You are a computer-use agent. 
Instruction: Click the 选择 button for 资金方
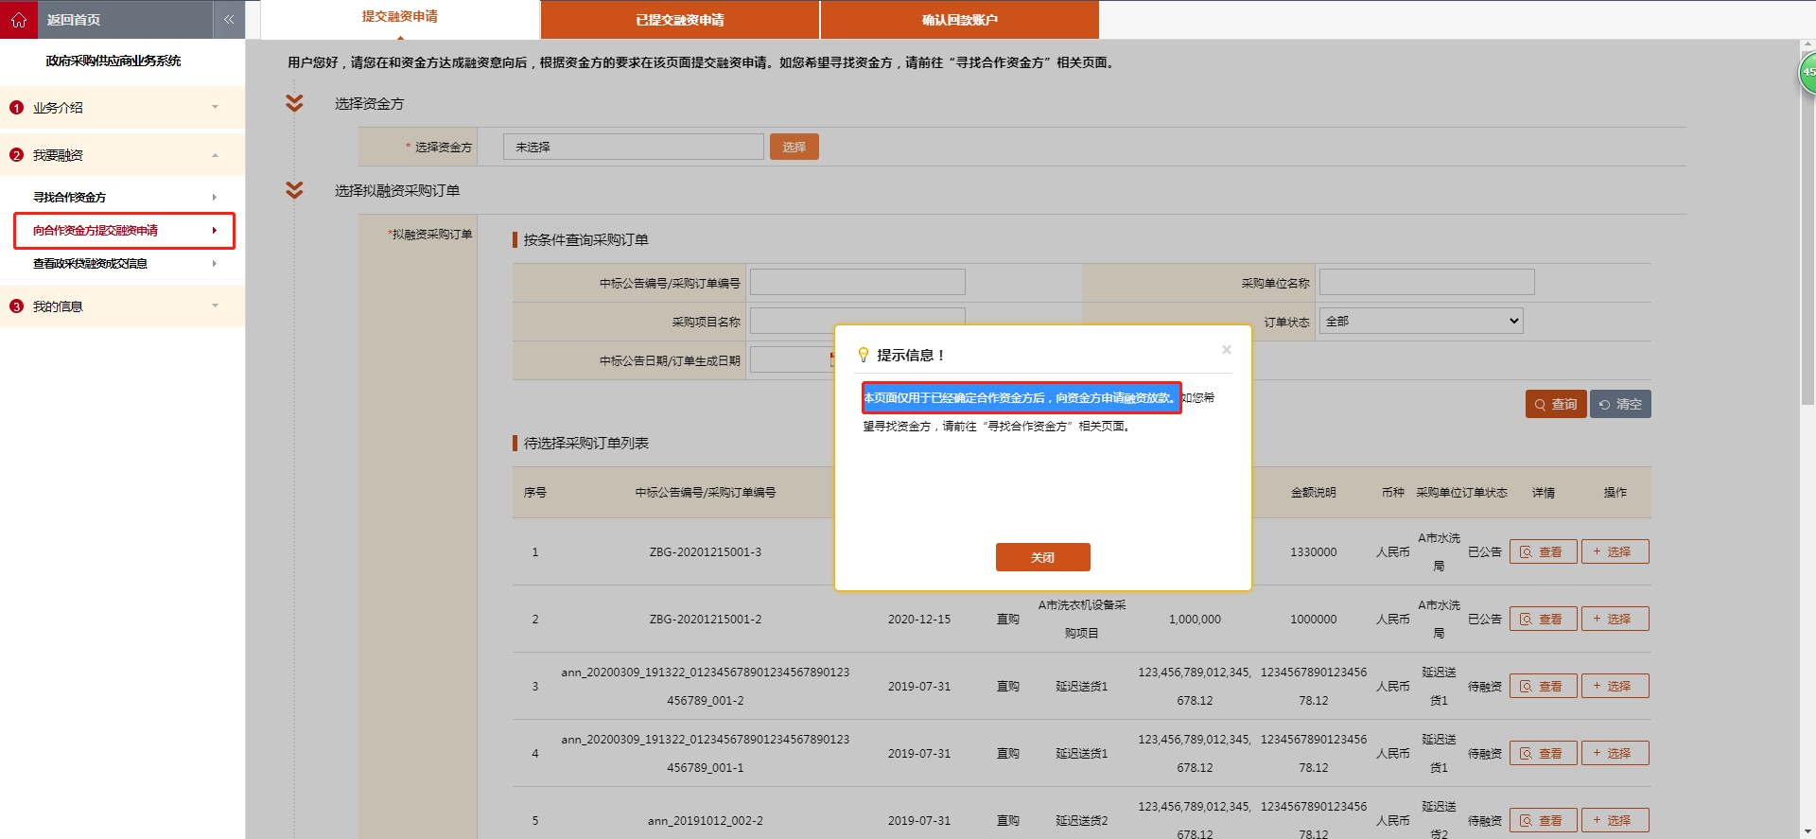(794, 147)
